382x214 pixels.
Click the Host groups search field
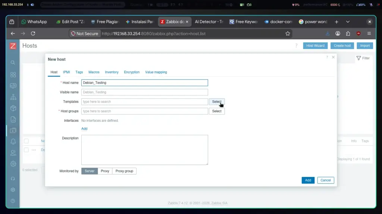(x=144, y=111)
